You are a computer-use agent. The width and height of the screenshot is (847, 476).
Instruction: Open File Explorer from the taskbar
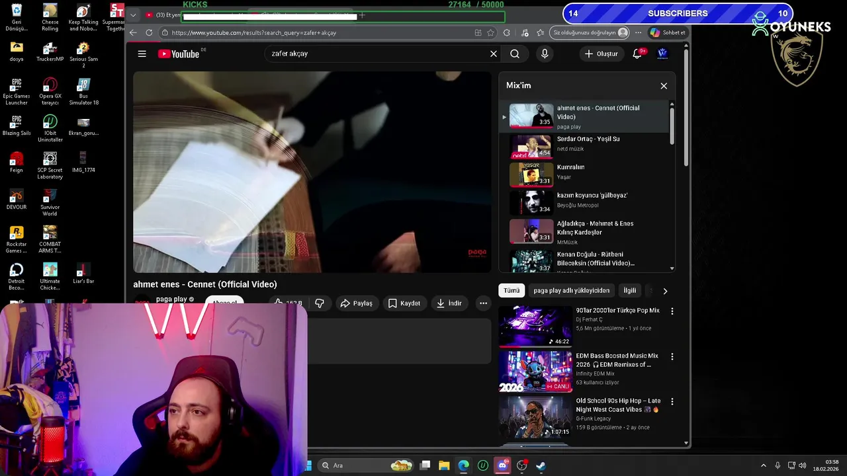pyautogui.click(x=444, y=465)
